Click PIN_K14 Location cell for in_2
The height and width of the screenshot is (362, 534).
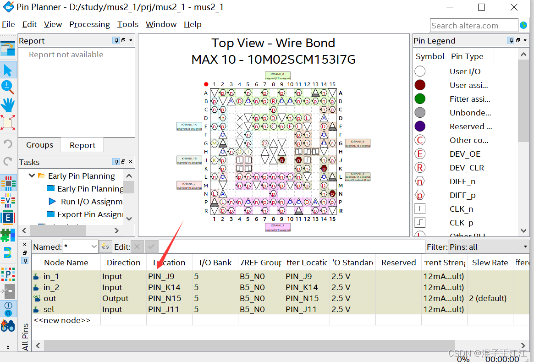click(169, 287)
